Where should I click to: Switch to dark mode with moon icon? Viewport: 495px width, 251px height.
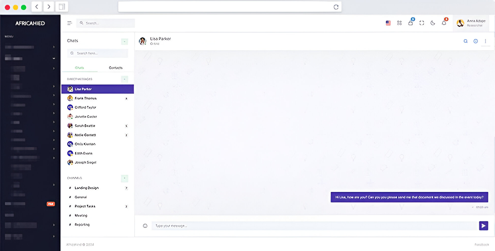pos(433,23)
